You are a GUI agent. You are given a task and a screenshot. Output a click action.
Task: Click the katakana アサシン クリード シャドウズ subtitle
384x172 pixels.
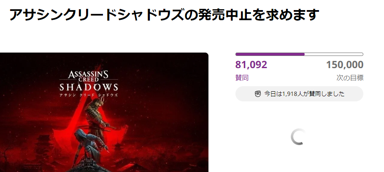[x=89, y=95]
